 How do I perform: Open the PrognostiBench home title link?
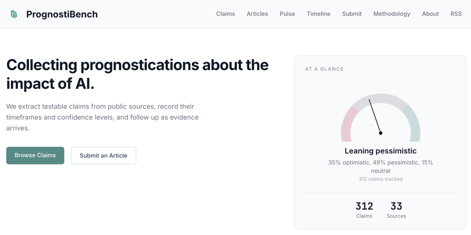point(62,14)
